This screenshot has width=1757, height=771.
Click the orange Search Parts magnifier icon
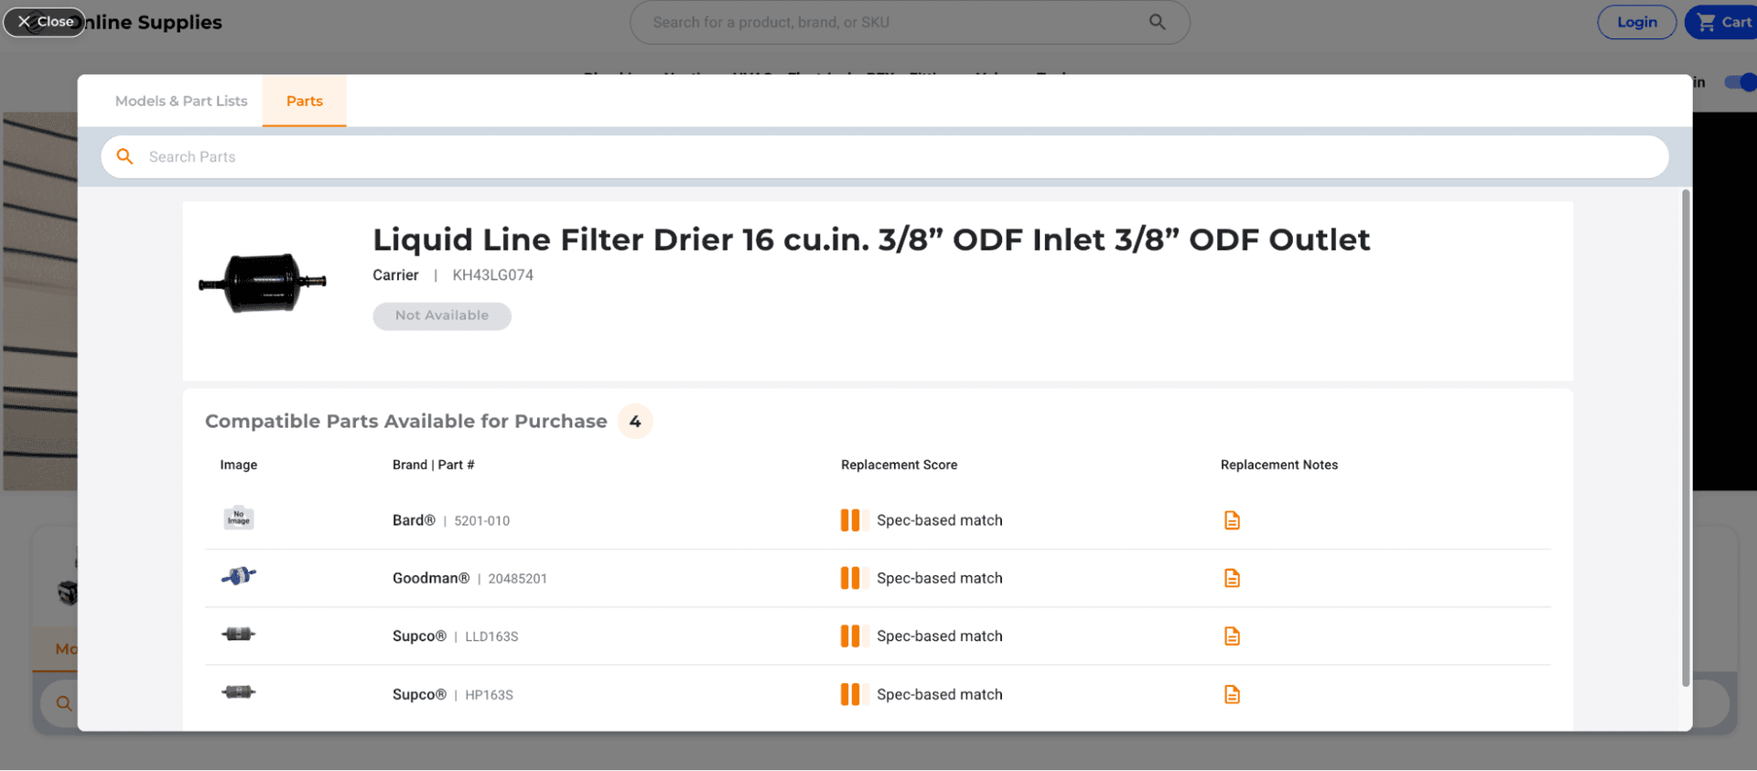click(x=125, y=156)
